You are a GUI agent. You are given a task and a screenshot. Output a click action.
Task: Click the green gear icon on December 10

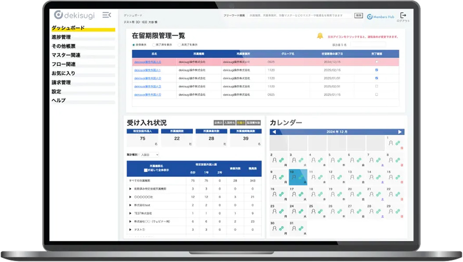tap(301, 177)
